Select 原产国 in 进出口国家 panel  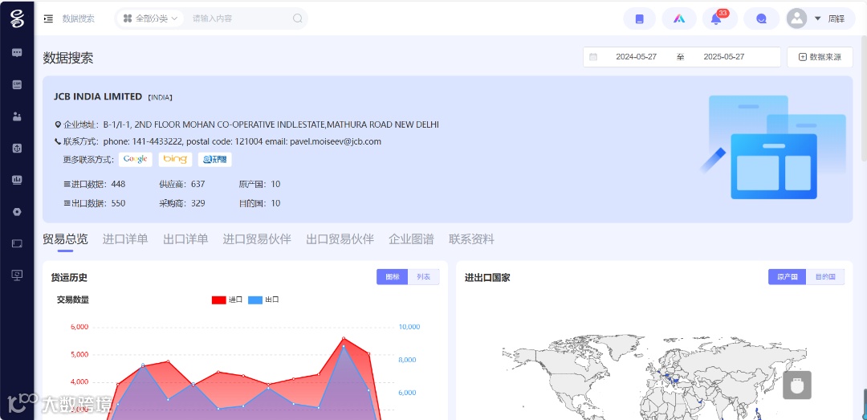(787, 277)
